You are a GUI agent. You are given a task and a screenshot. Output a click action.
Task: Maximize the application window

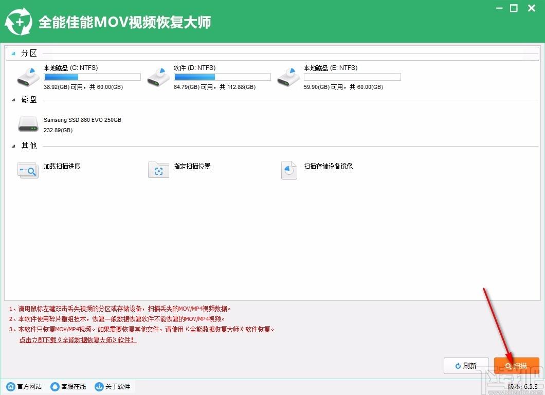(514, 8)
